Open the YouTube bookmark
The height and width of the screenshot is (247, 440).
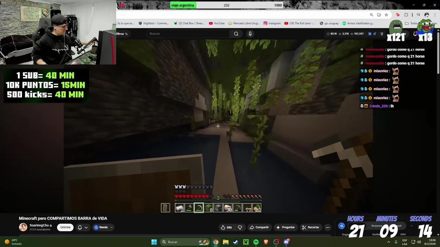tap(217, 23)
